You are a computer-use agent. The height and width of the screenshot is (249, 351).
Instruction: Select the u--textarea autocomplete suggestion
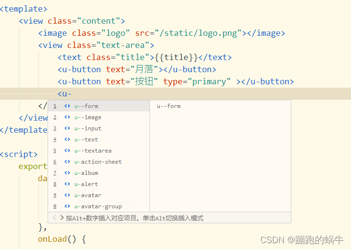coord(99,151)
